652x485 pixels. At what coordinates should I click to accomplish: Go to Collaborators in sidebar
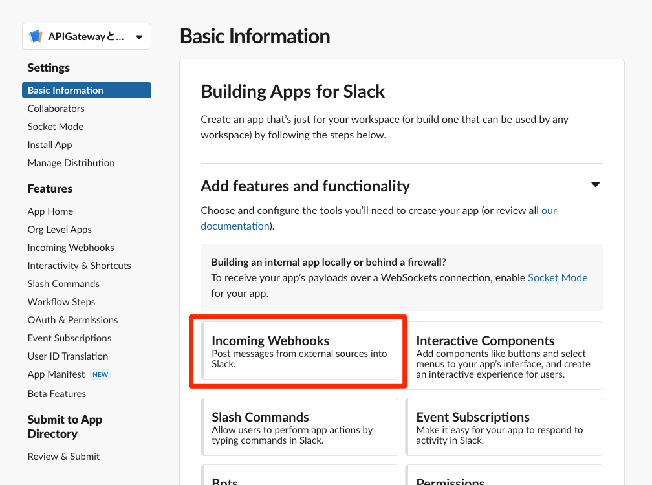pos(56,109)
